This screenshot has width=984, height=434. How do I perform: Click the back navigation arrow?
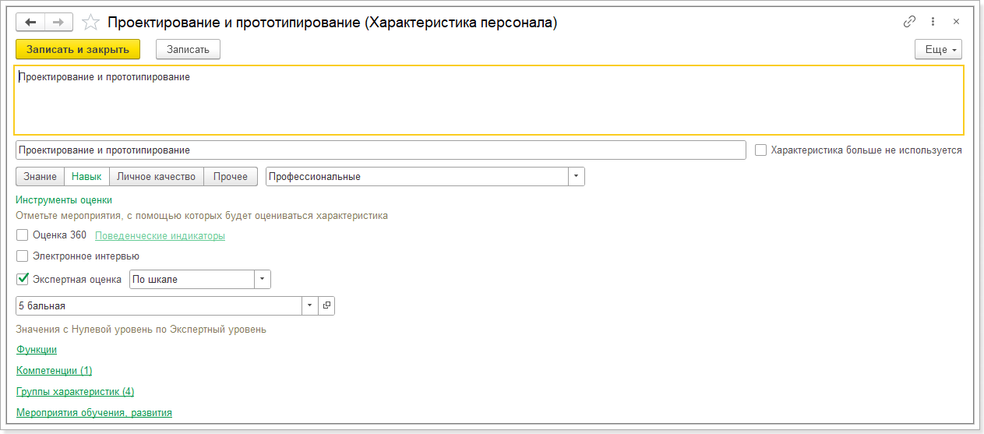click(x=30, y=22)
